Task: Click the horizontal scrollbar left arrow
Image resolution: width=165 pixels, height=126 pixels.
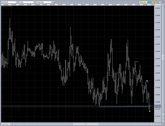Action: pos(13,124)
